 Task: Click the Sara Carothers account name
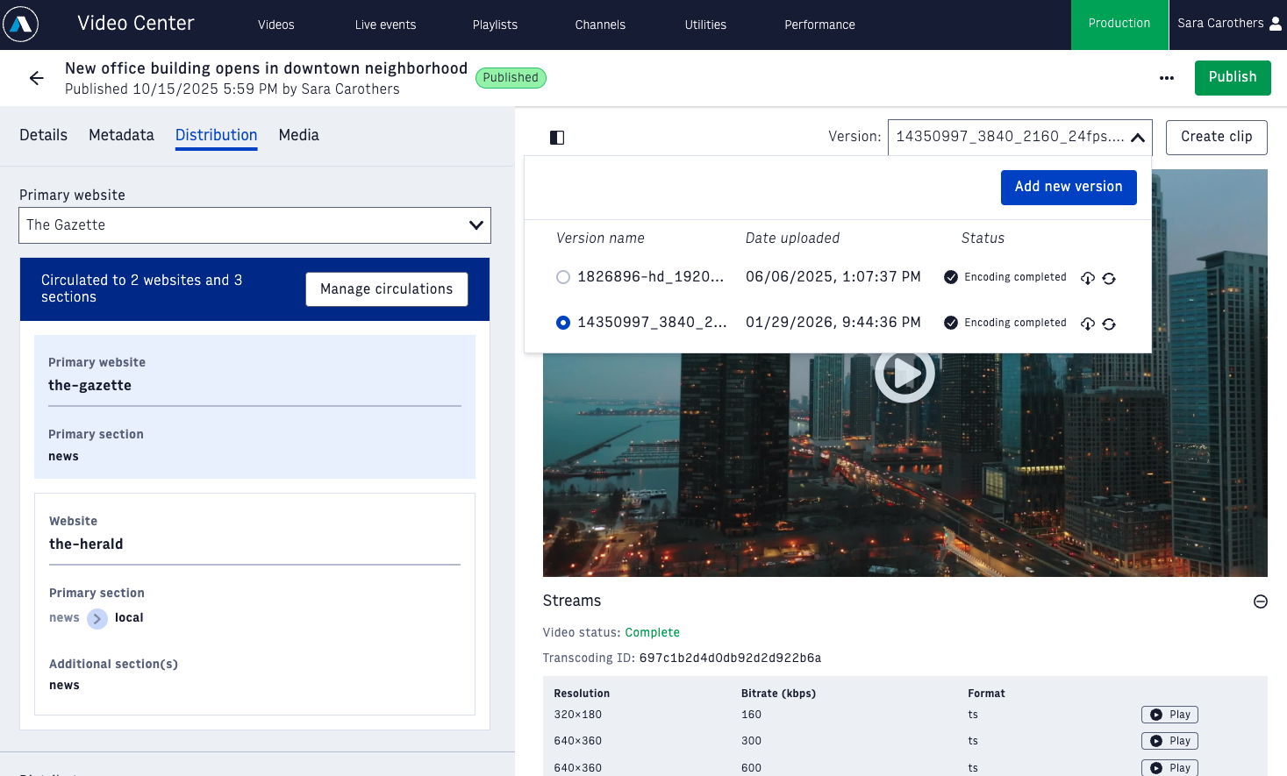click(x=1220, y=24)
